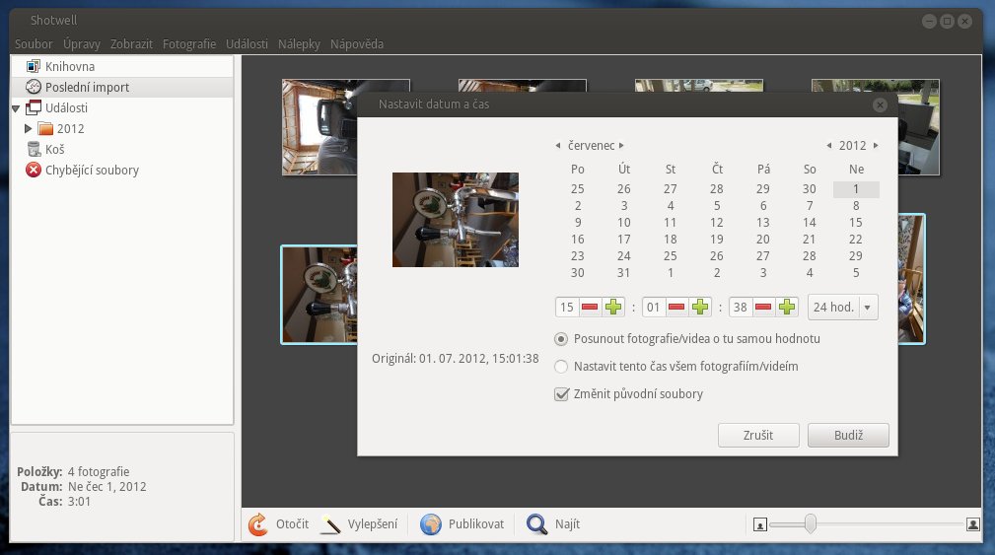Confirm with the Budiž button
995x555 pixels.
point(847,435)
